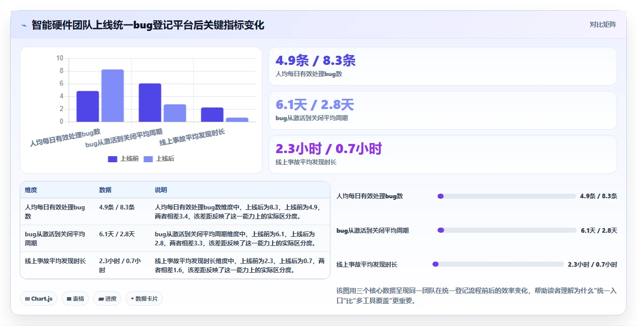Click the 表格 tag

(x=75, y=299)
